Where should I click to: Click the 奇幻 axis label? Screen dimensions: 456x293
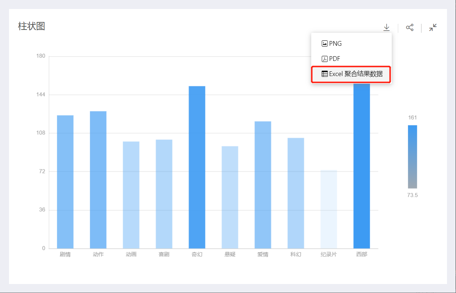pyautogui.click(x=197, y=254)
